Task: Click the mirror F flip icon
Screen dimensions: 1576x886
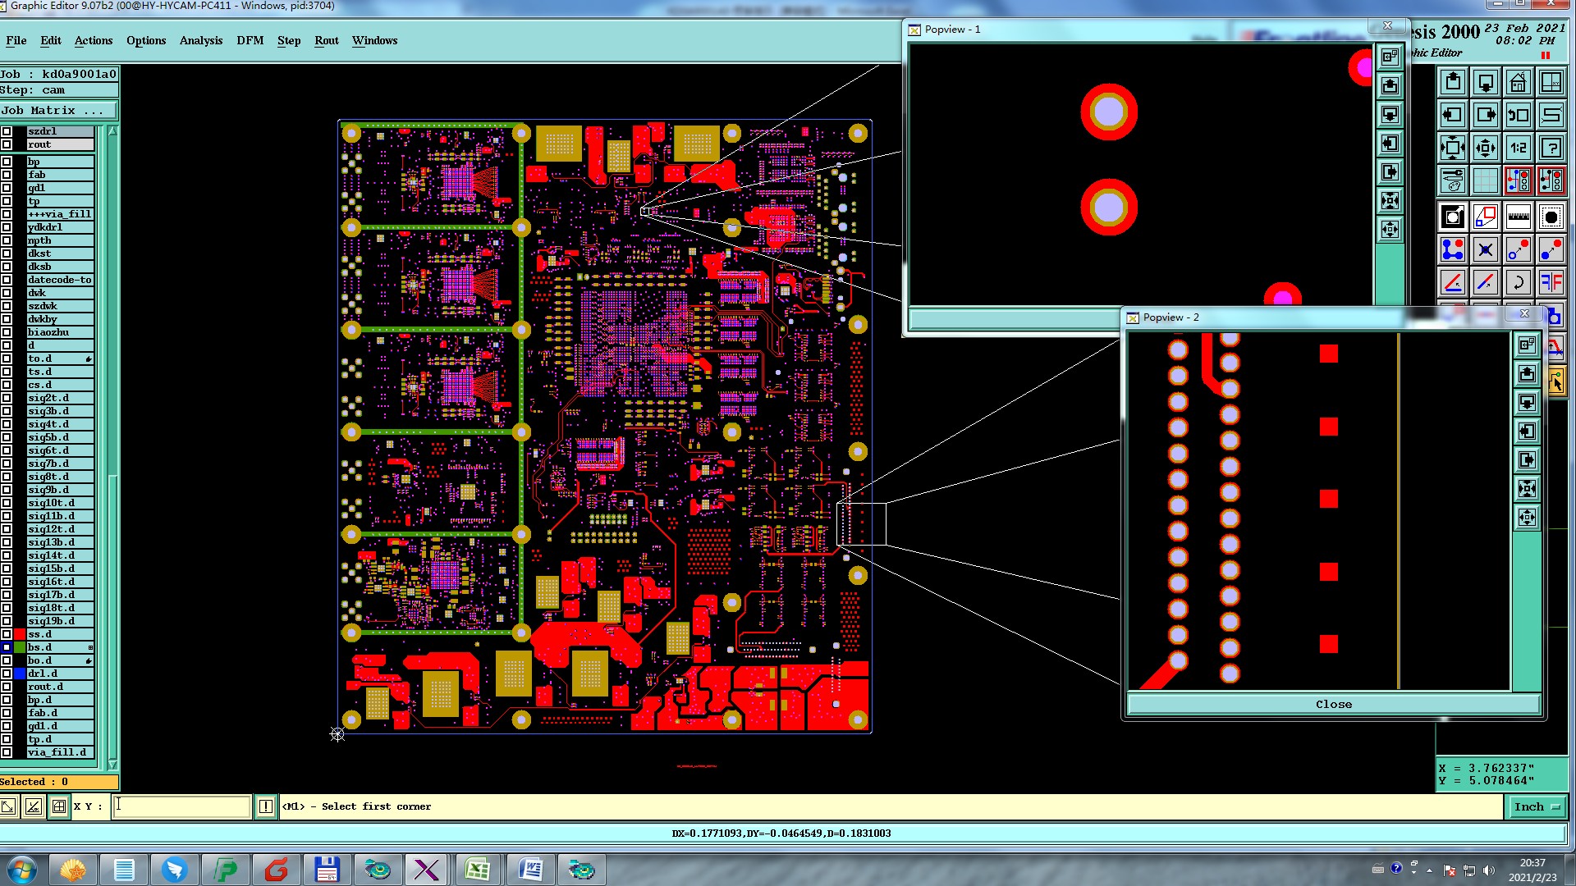Action: [1551, 283]
